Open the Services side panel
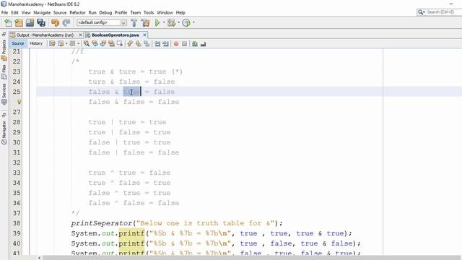This screenshot has width=462, height=260. [x=4, y=93]
